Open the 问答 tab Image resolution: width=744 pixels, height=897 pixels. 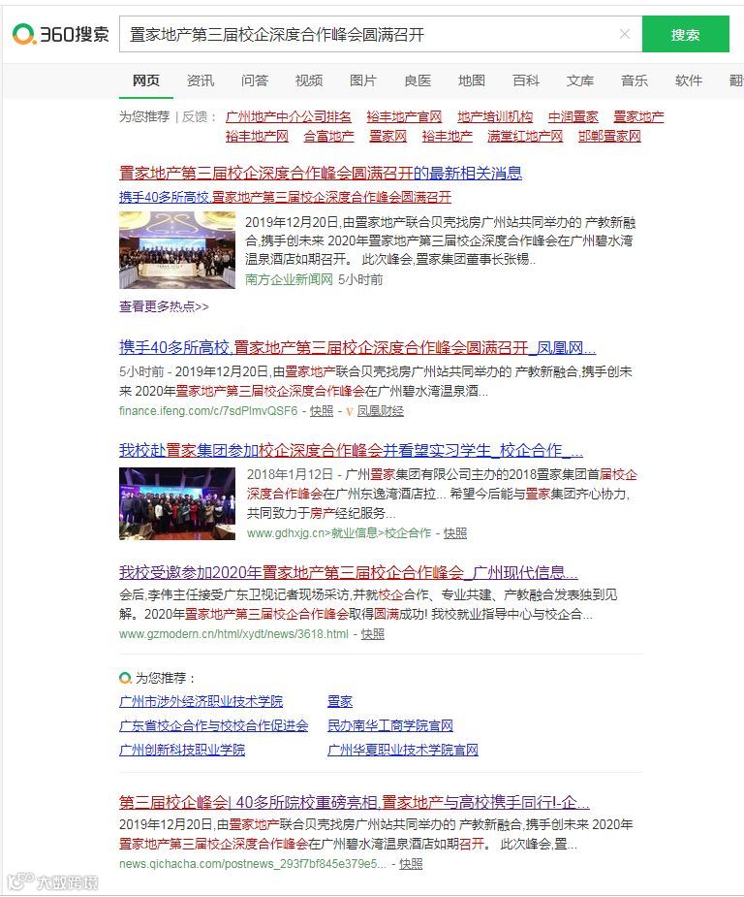pos(255,80)
